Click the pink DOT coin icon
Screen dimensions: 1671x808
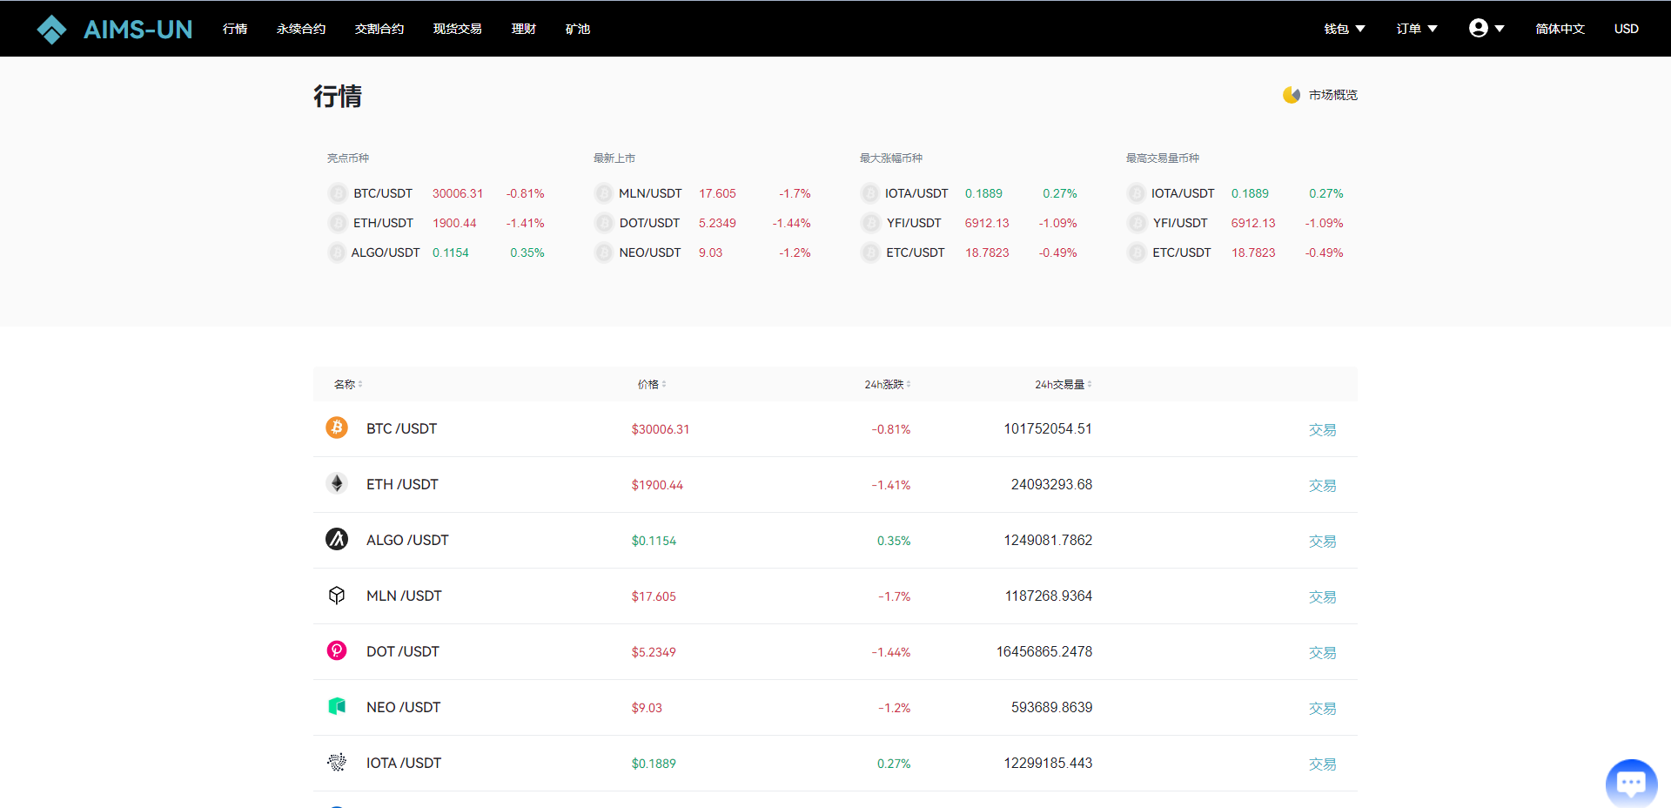(337, 650)
